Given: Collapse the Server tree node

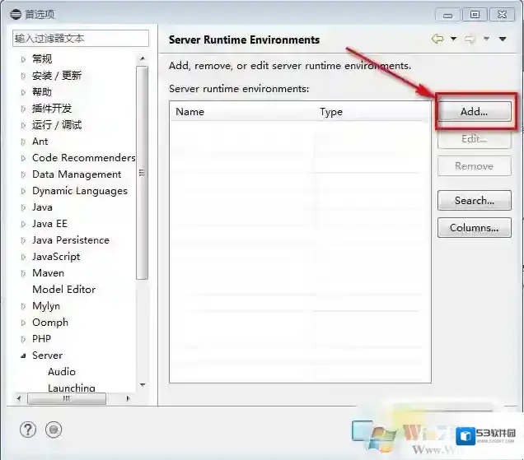Looking at the screenshot, I should (x=23, y=355).
